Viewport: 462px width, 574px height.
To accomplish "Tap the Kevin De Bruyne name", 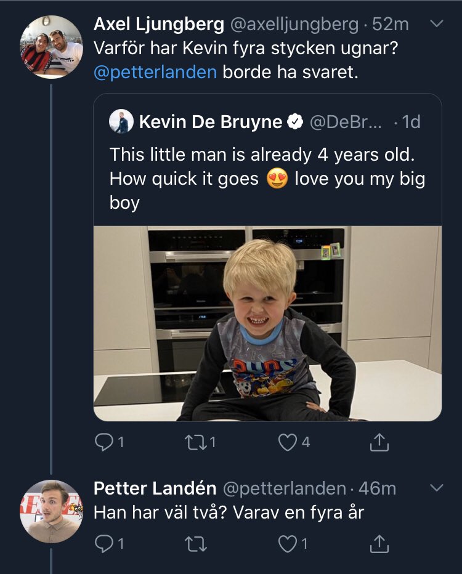I will click(x=211, y=122).
